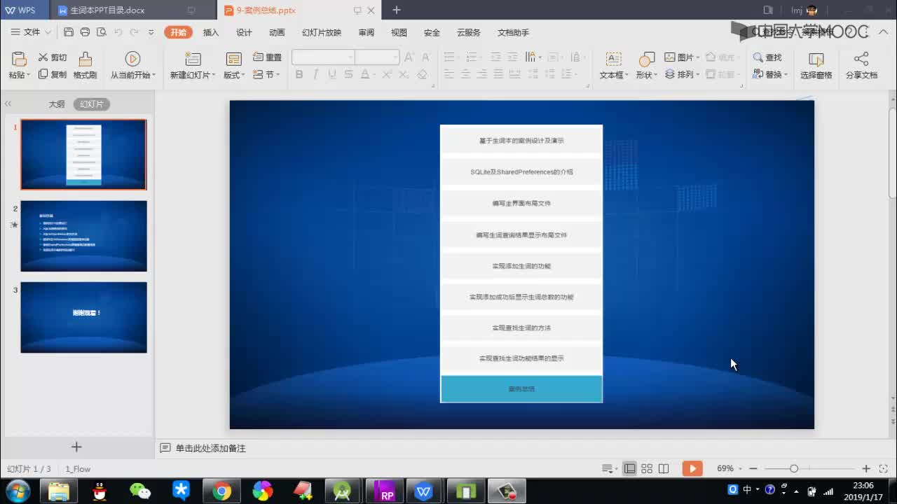This screenshot has width=897, height=504.
Task: Click New Slide (新建幻灯片) icon
Action: tap(193, 59)
